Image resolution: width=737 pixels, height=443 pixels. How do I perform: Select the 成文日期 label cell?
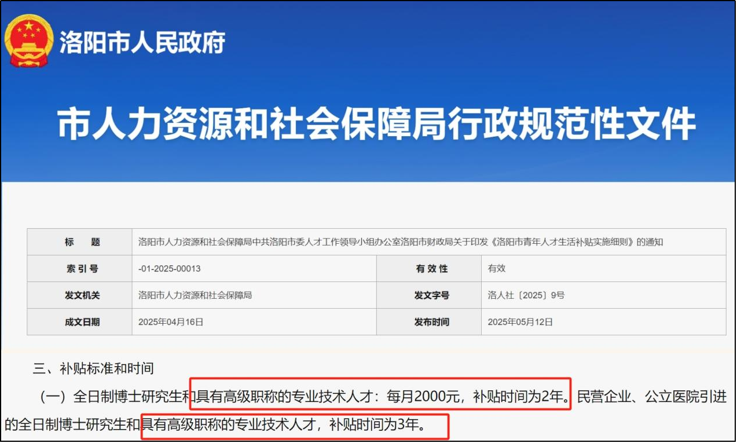pos(82,322)
